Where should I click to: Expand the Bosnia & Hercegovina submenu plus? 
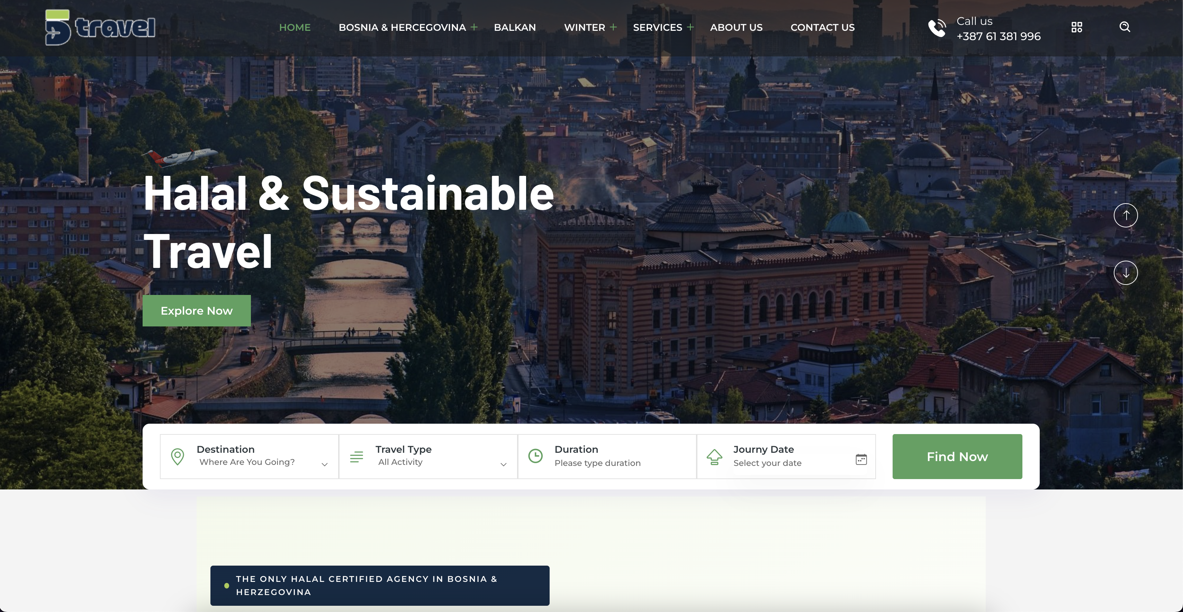click(474, 27)
